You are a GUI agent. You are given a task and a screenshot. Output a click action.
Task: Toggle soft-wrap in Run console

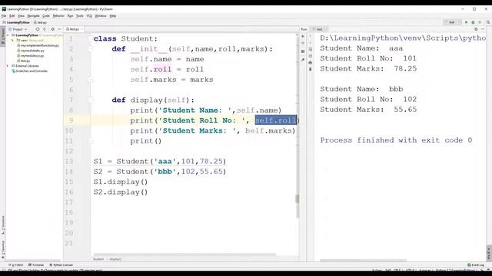tap(311, 49)
